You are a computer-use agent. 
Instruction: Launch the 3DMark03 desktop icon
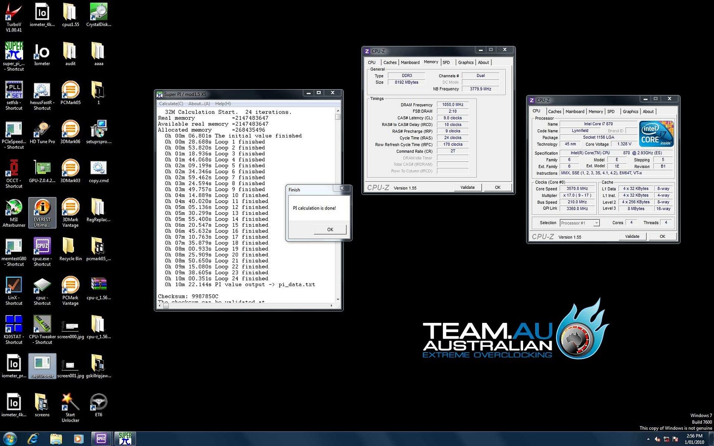tap(70, 171)
